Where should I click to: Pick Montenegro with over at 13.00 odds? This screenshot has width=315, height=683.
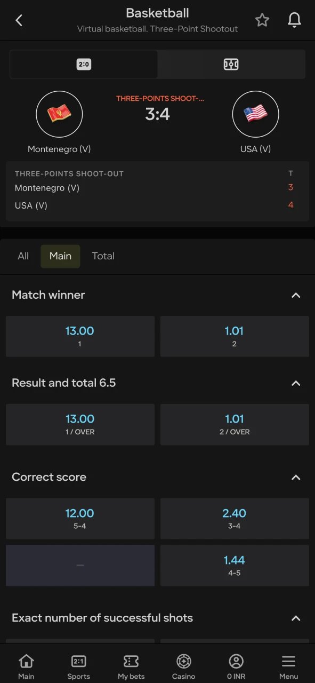tap(80, 424)
